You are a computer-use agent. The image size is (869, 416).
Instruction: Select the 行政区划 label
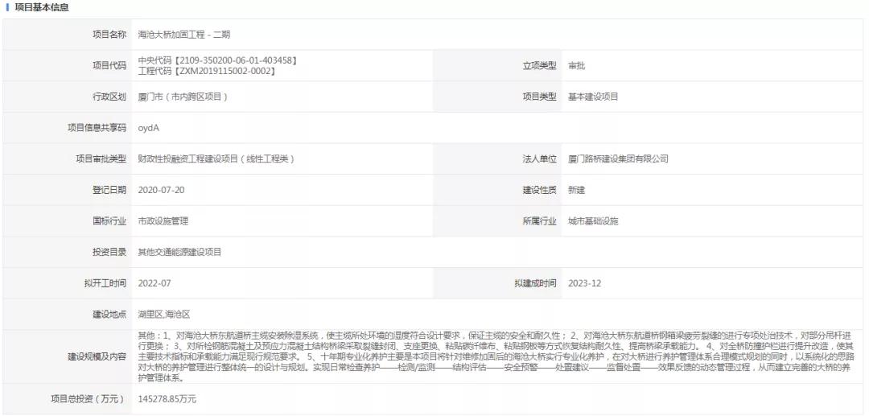point(109,97)
